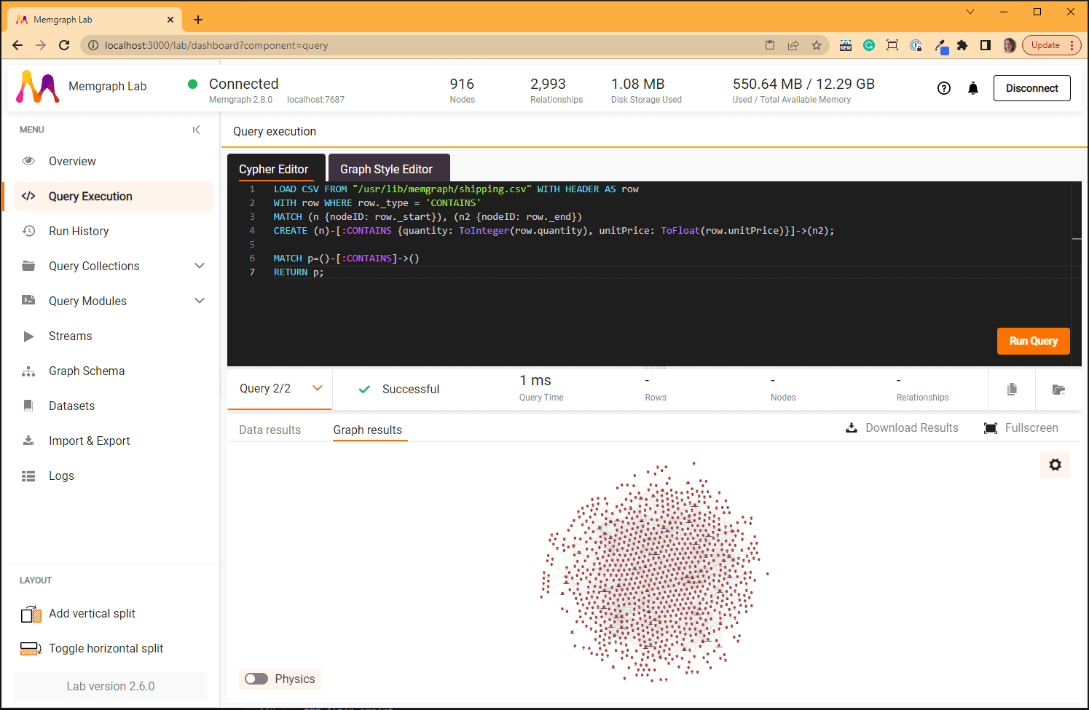Select Query Execution menu item
This screenshot has height=710, width=1089.
click(x=114, y=196)
